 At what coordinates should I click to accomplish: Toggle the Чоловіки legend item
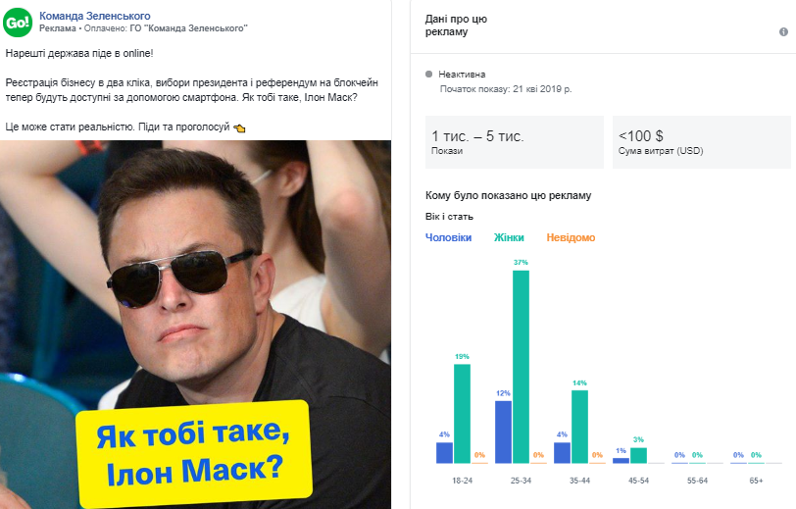tap(448, 237)
